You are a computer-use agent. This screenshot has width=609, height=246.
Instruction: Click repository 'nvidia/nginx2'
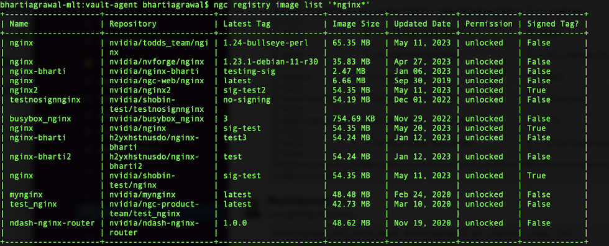pos(140,91)
